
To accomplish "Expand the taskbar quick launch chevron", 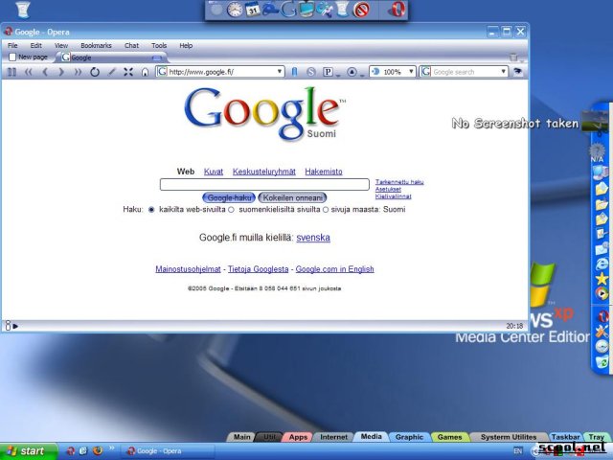I will [111, 448].
